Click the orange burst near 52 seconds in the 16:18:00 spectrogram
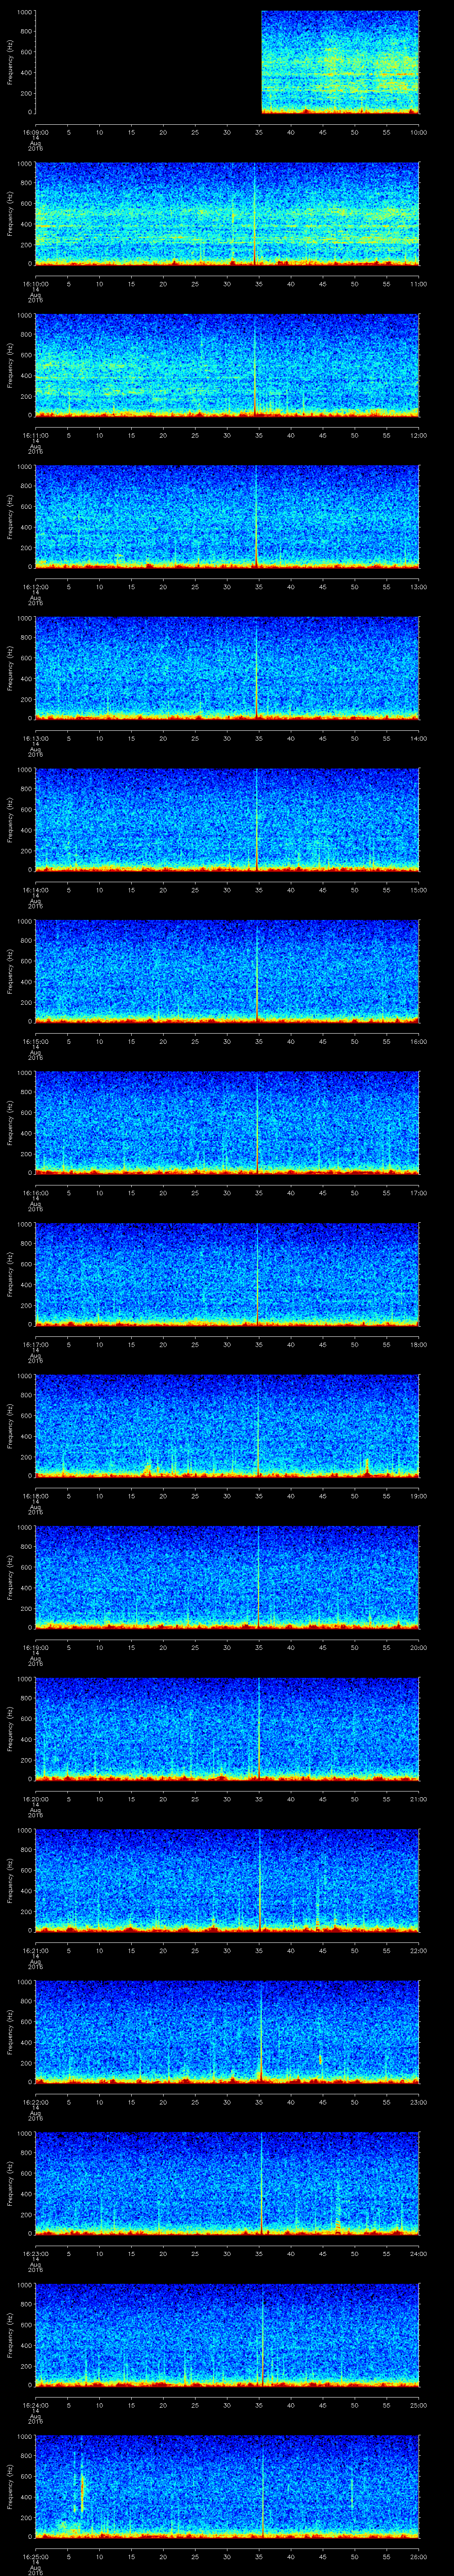The width and height of the screenshot is (454, 2576). tap(366, 1466)
